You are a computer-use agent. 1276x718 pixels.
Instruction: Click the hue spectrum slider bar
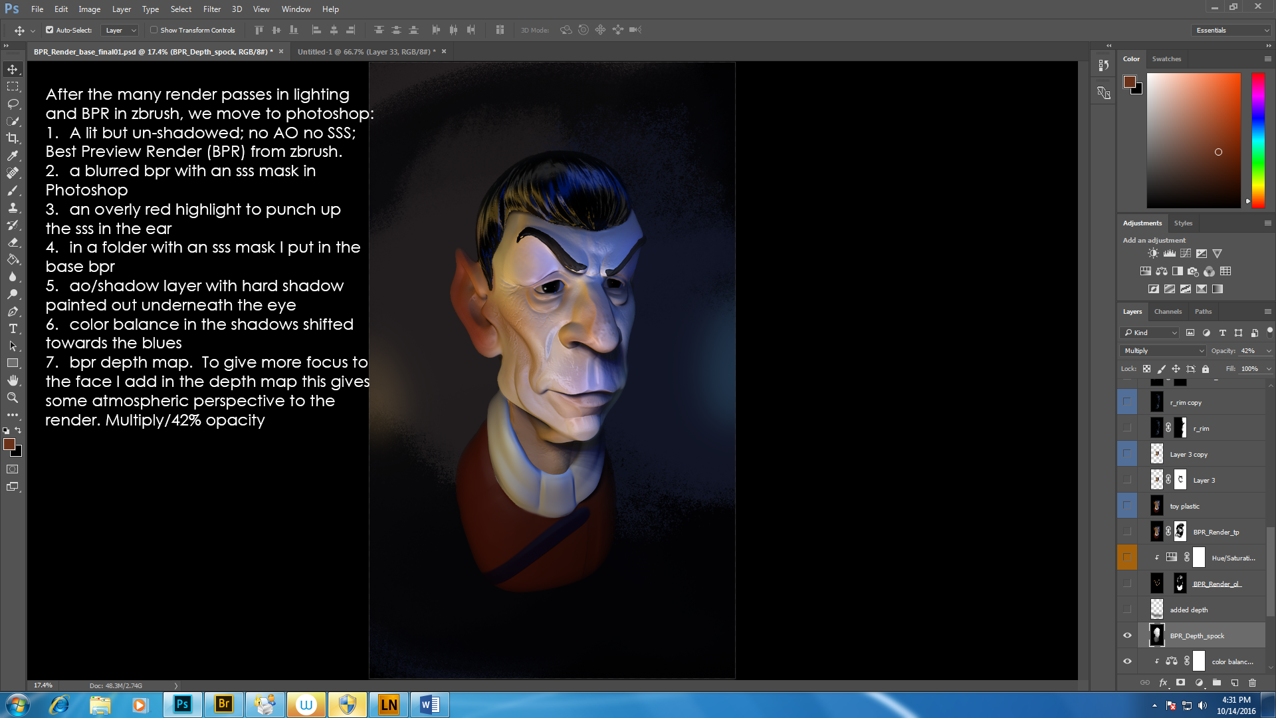(1258, 140)
